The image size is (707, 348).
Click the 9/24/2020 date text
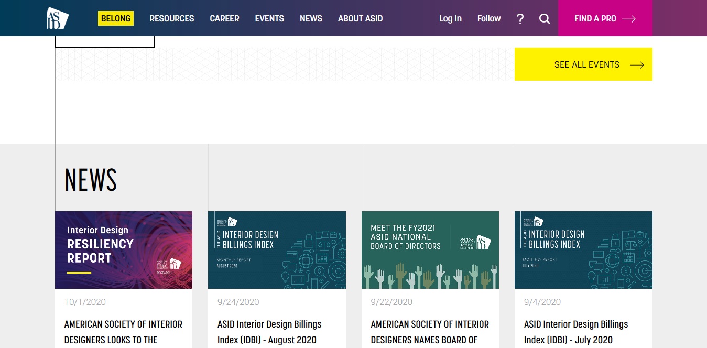pyautogui.click(x=238, y=302)
